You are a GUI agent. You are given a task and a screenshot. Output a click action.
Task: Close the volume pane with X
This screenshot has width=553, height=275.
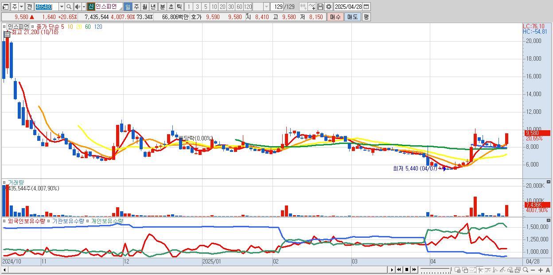coord(549,182)
